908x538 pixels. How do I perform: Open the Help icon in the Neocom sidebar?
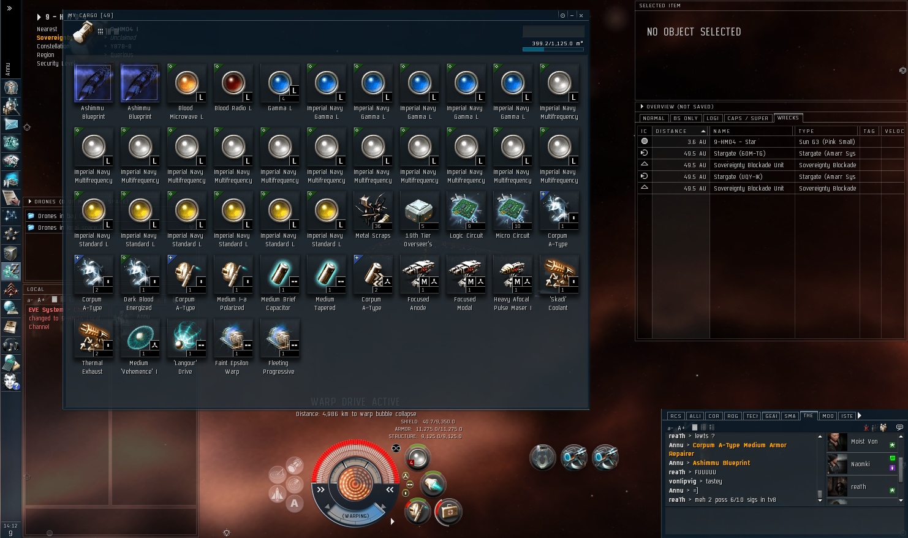[x=11, y=383]
